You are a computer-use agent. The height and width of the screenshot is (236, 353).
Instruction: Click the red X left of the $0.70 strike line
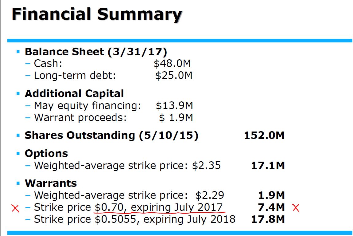point(15,208)
